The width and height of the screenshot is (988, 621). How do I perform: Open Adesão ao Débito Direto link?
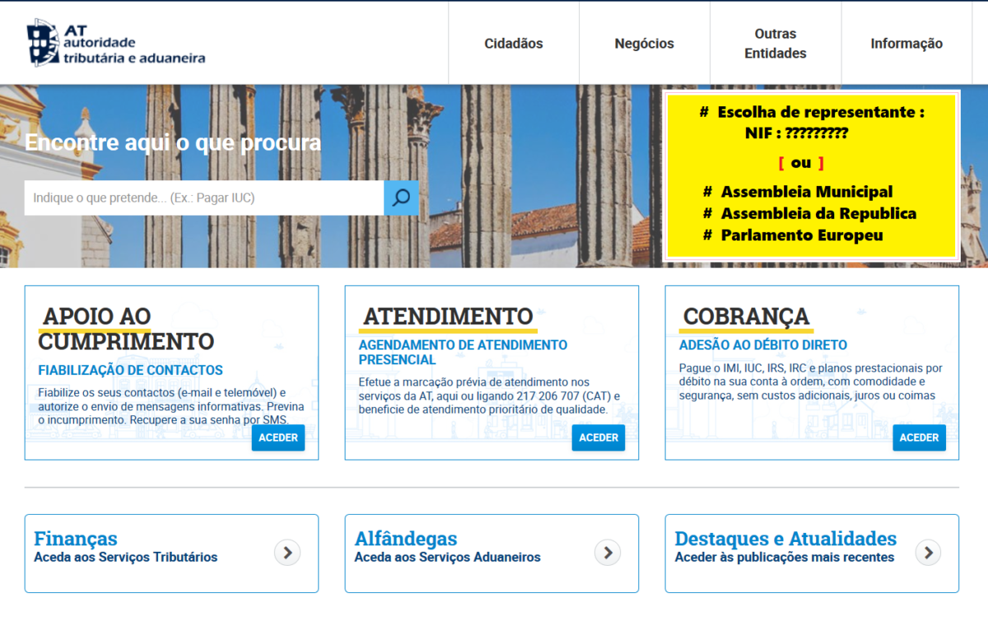[762, 345]
